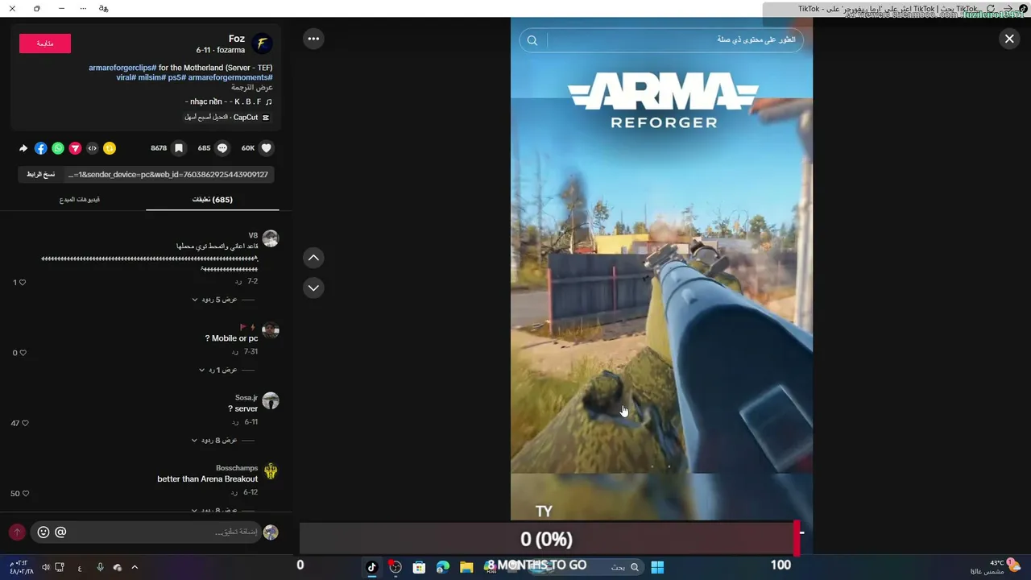The image size is (1031, 580).
Task: Open the #armareforgerclips hashtag
Action: click(x=122, y=68)
